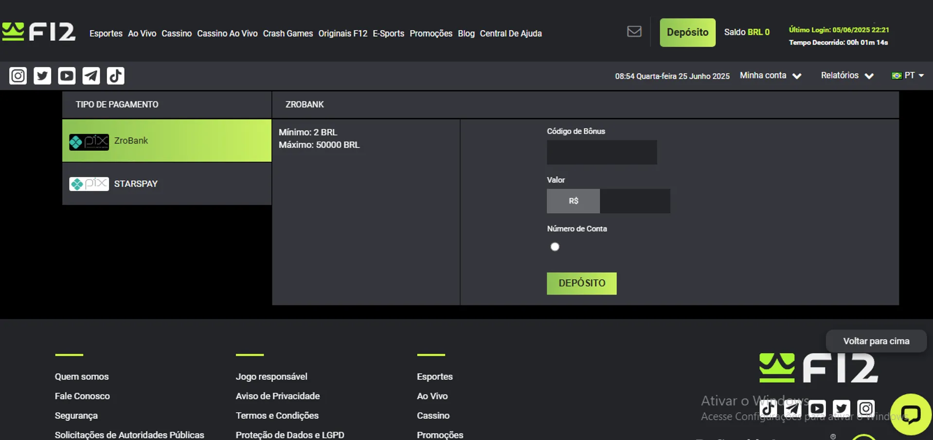Expand the Relatórios dropdown
Screen dimensions: 933x440
point(847,76)
